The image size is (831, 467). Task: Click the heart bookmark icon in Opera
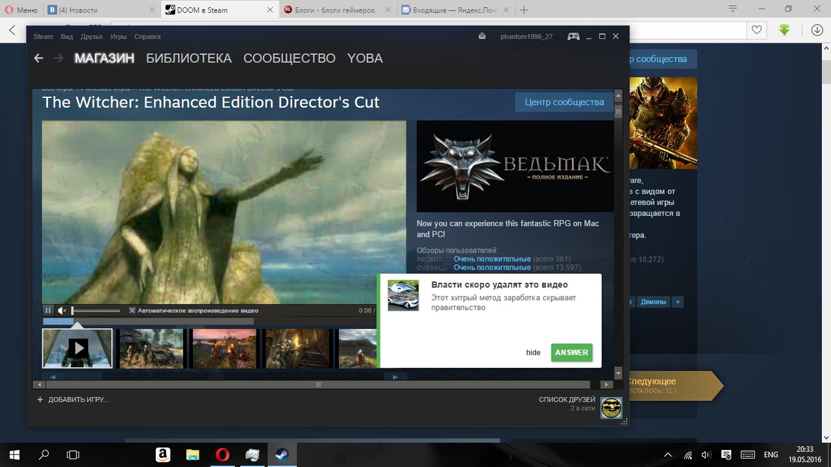pos(756,30)
